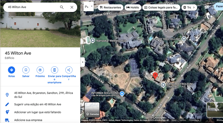Open the language dropdown arrow beside Pt
Screen dimensions: 223x123
point(92,6)
